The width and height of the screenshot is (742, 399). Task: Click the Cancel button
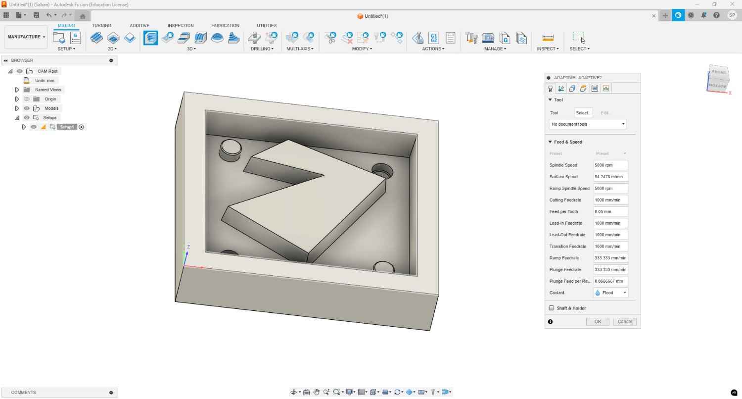(625, 322)
